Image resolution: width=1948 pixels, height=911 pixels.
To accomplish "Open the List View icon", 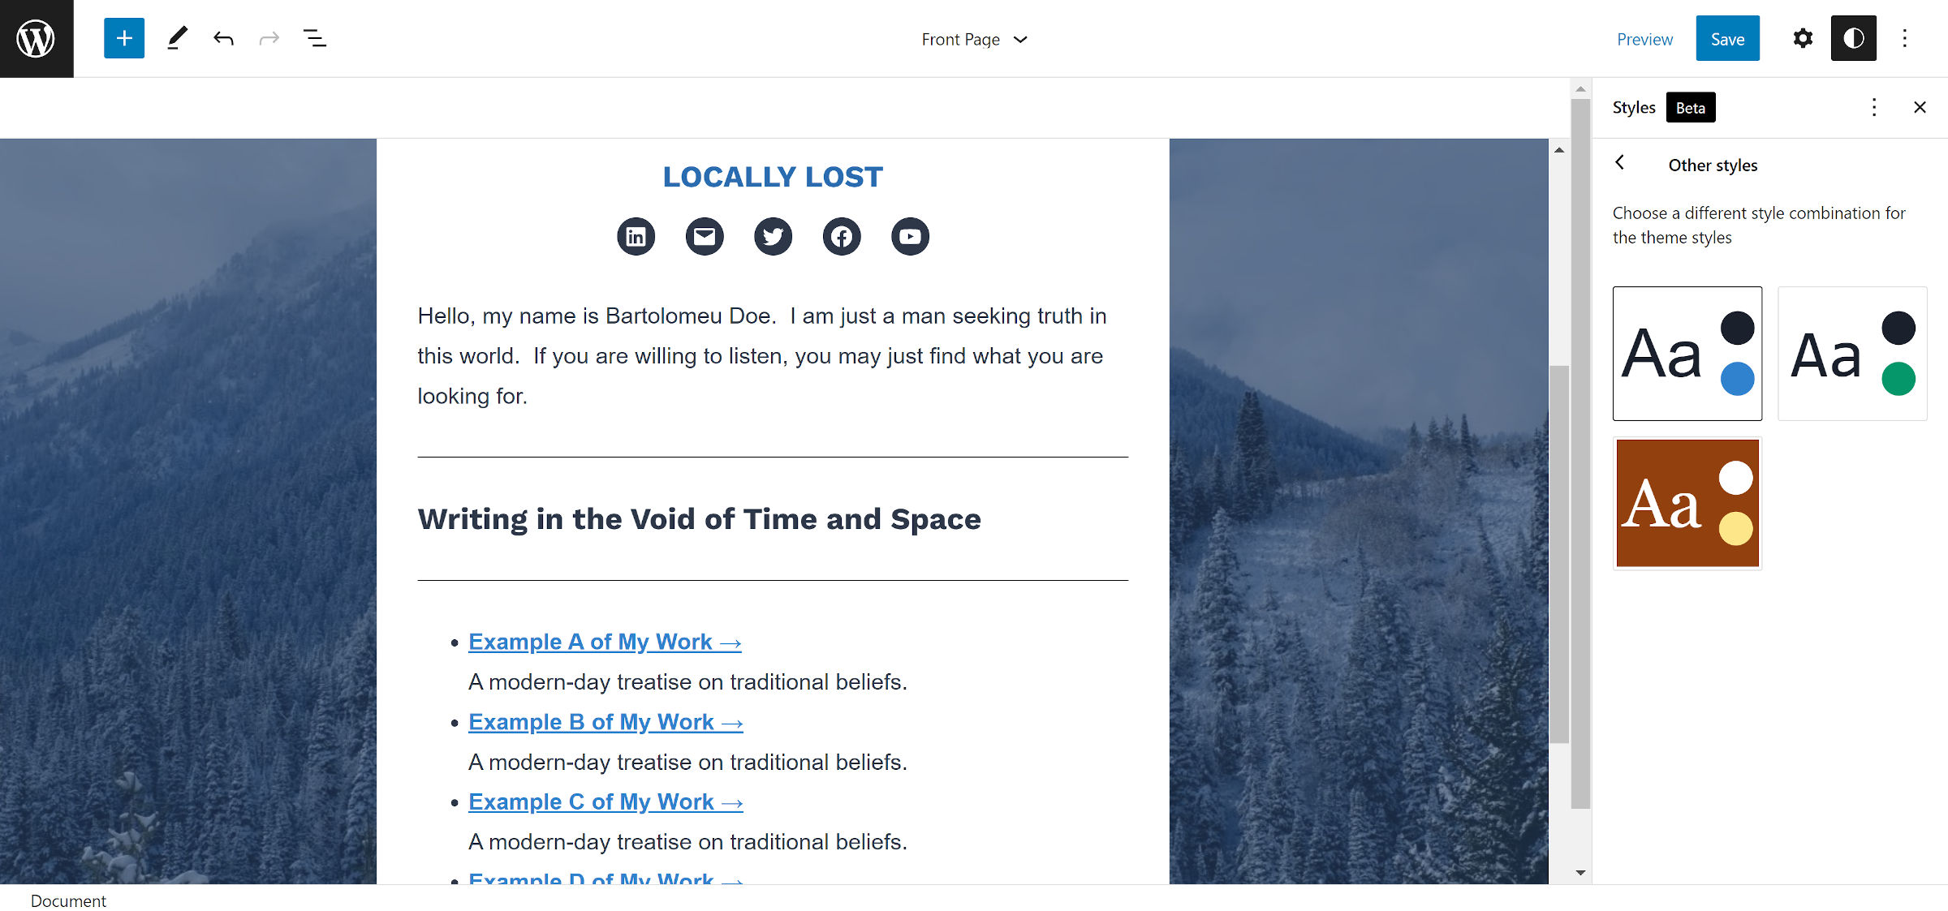I will pos(314,38).
